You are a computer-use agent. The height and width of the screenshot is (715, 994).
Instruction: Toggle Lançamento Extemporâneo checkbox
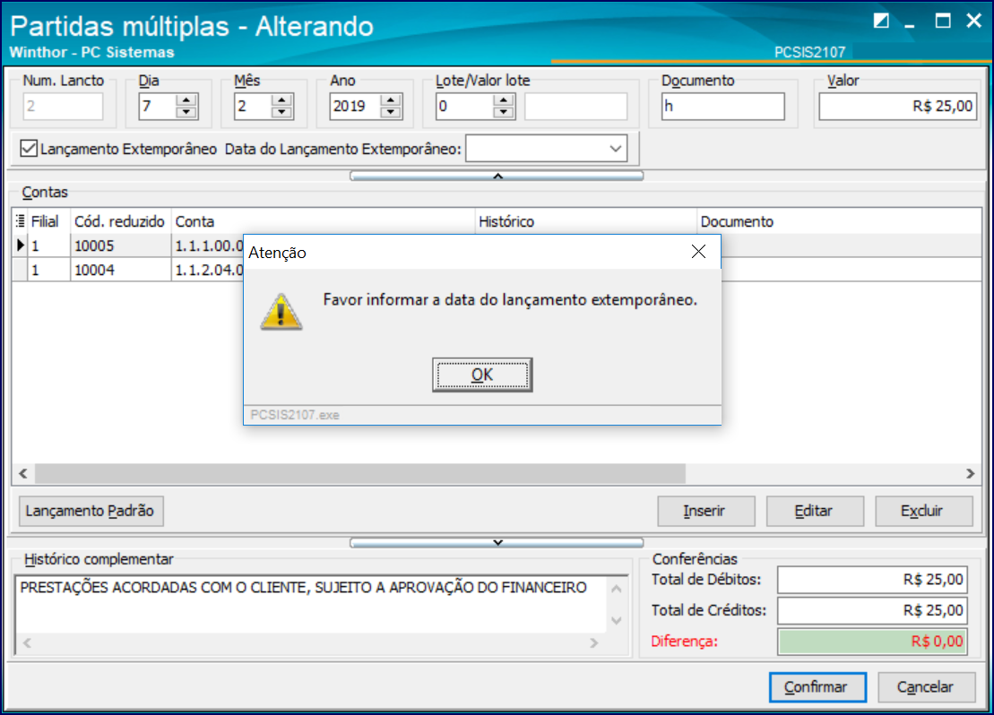click(x=29, y=149)
